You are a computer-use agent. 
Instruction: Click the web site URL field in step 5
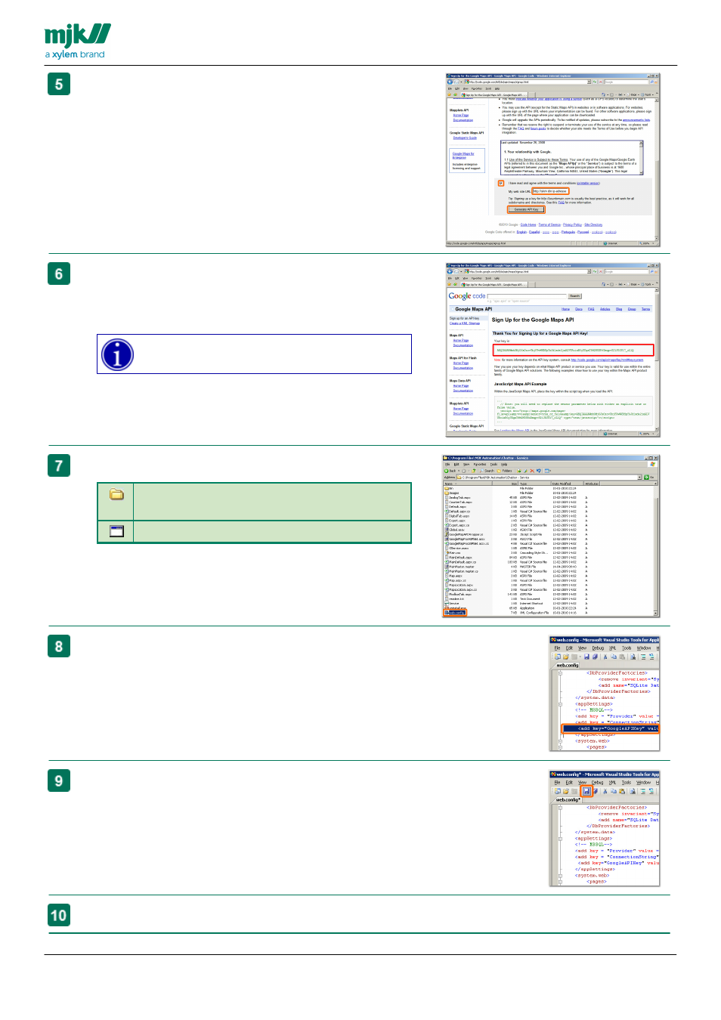click(550, 191)
